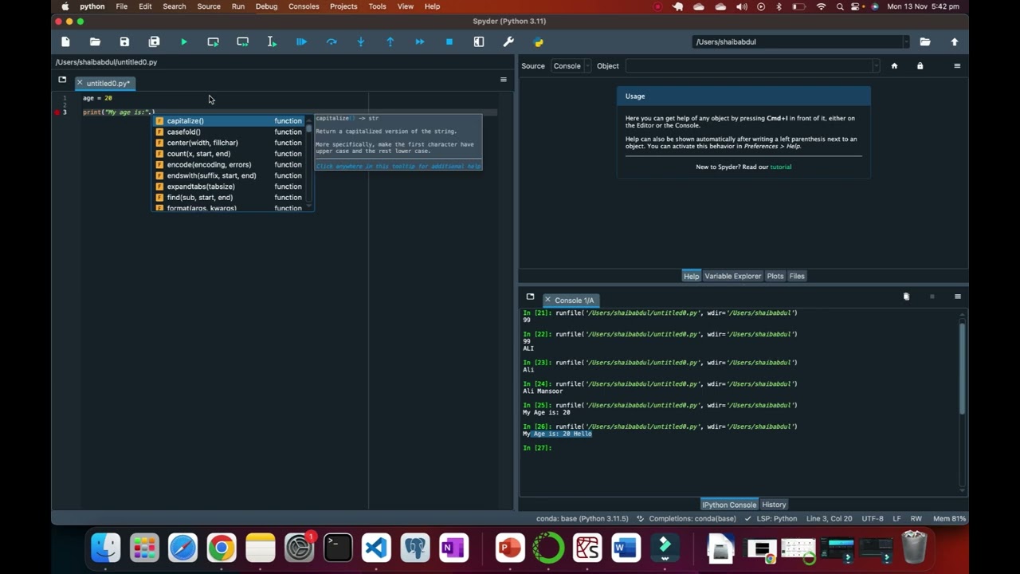Open Terminal from the Dock
This screenshot has height=574, width=1020.
338,548
